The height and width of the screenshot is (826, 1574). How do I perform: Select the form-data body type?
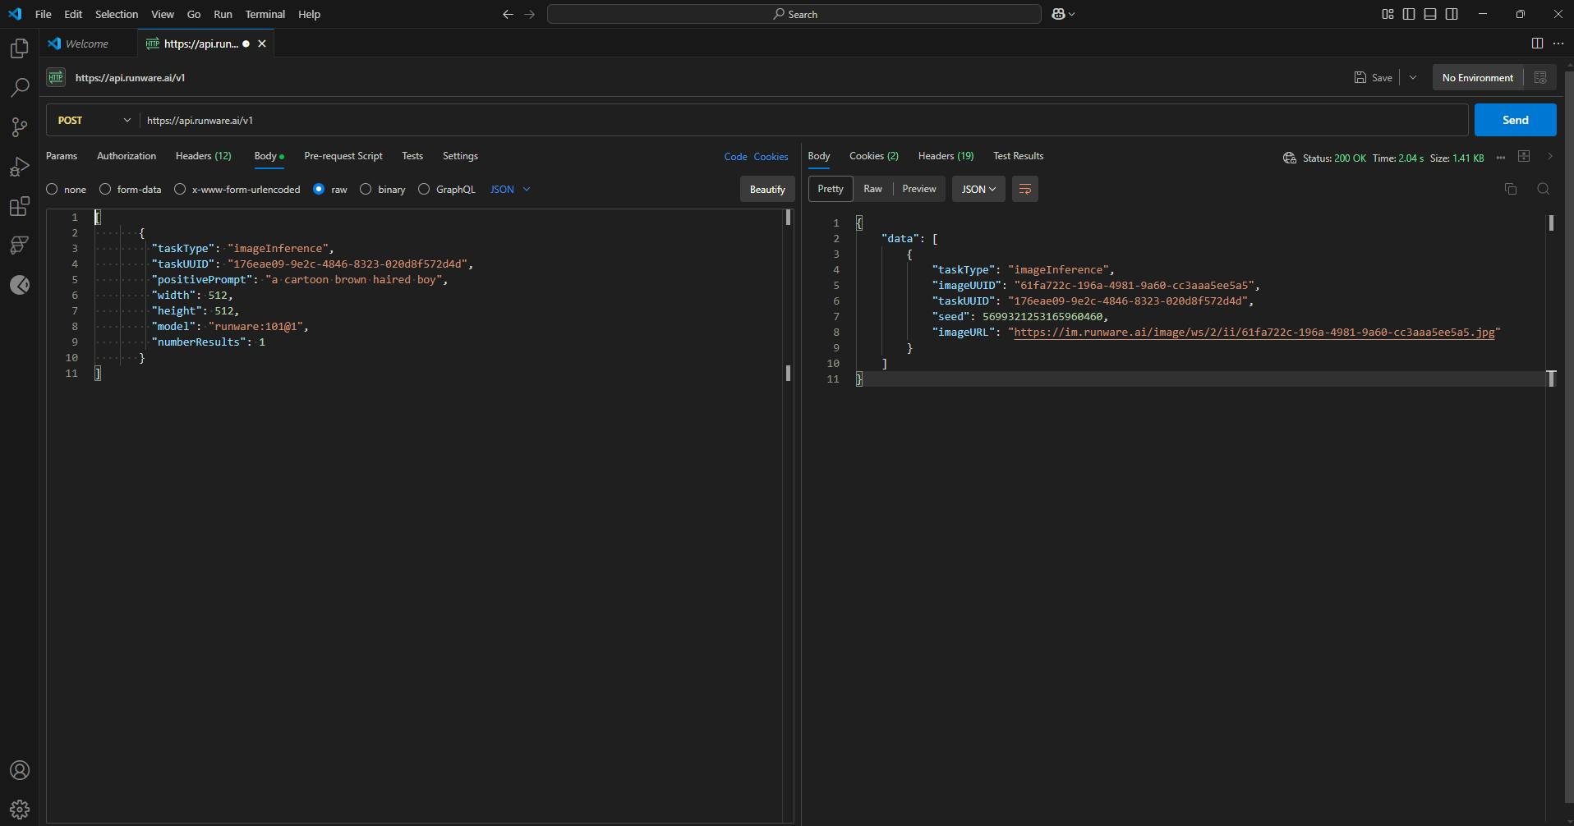[105, 190]
